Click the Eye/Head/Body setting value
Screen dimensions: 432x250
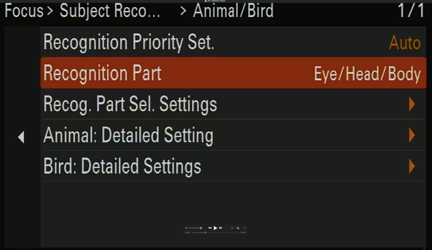(367, 74)
